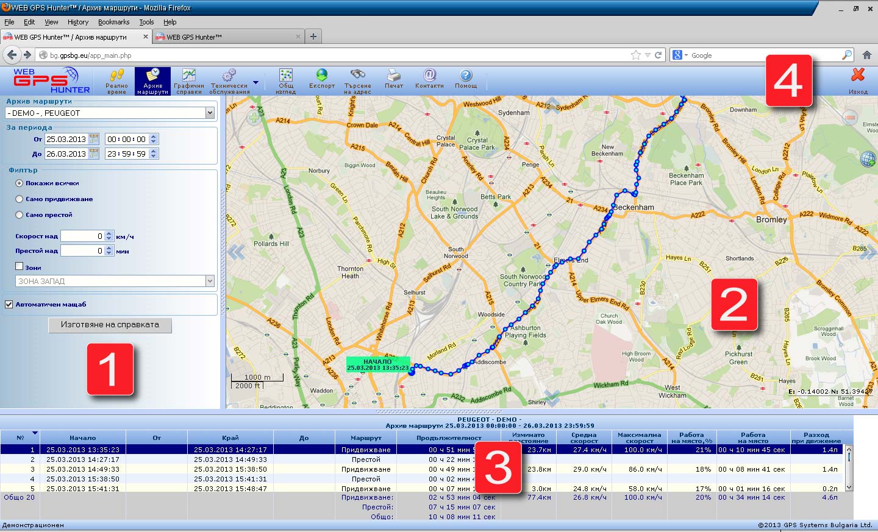The width and height of the screenshot is (878, 532).
Task: Open the Bookmarks menu
Action: click(114, 22)
